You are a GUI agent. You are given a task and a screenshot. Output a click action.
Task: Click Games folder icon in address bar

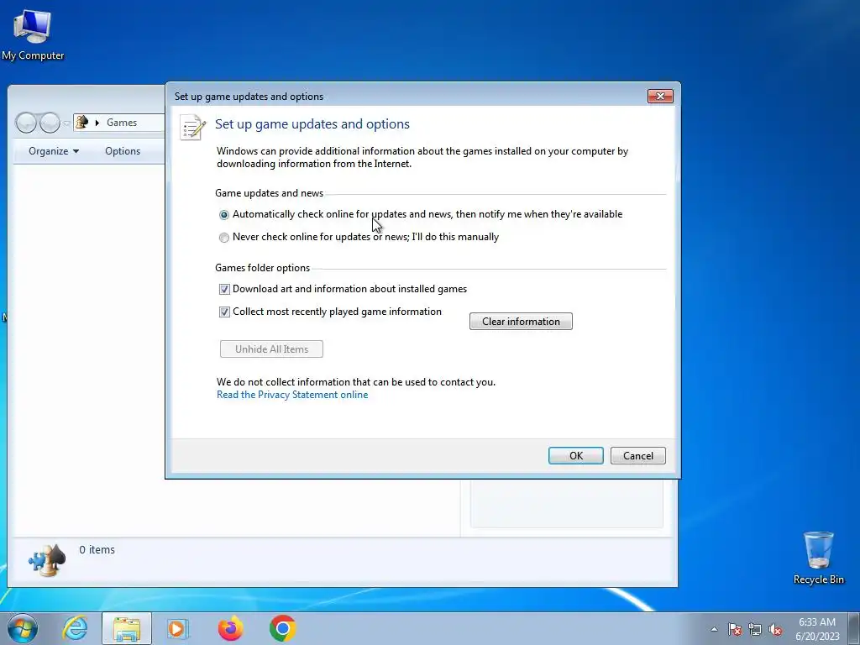point(81,123)
